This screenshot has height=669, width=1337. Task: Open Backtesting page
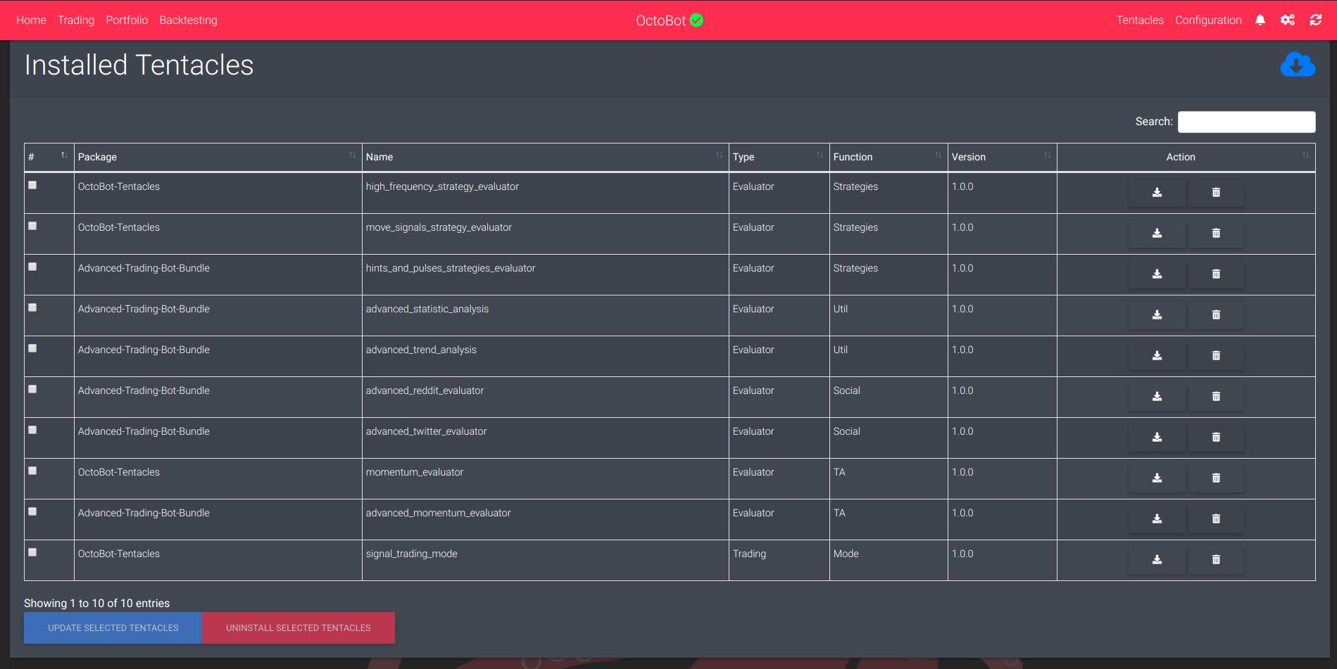pos(188,20)
